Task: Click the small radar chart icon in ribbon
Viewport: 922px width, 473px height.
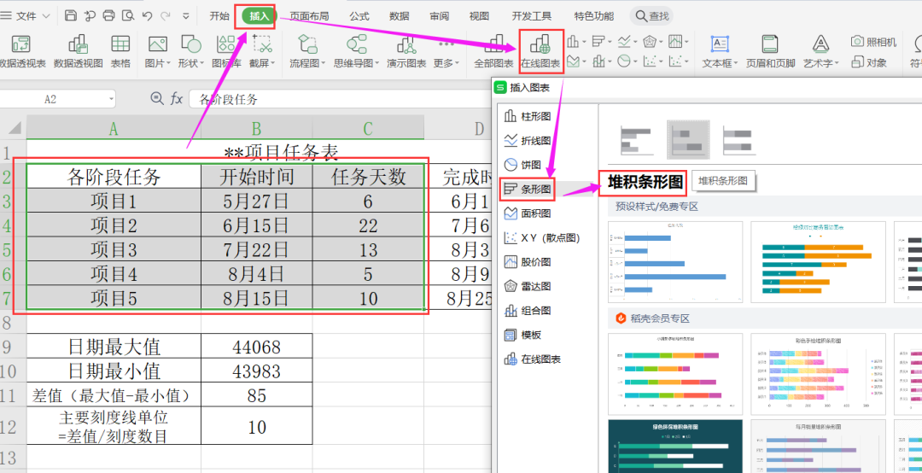Action: click(649, 42)
